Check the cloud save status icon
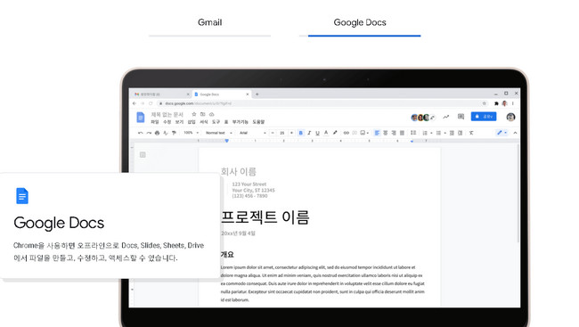The image size is (579, 327). [x=212, y=114]
